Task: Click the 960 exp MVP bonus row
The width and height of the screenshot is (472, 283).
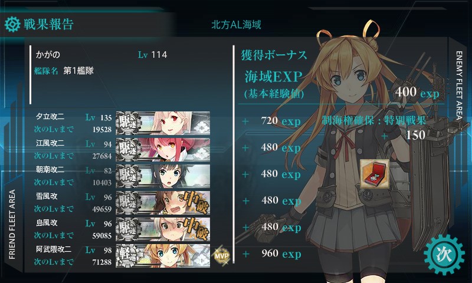Action: tap(272, 254)
